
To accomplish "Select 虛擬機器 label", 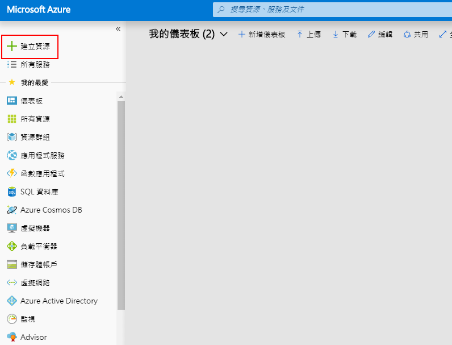I will click(35, 228).
